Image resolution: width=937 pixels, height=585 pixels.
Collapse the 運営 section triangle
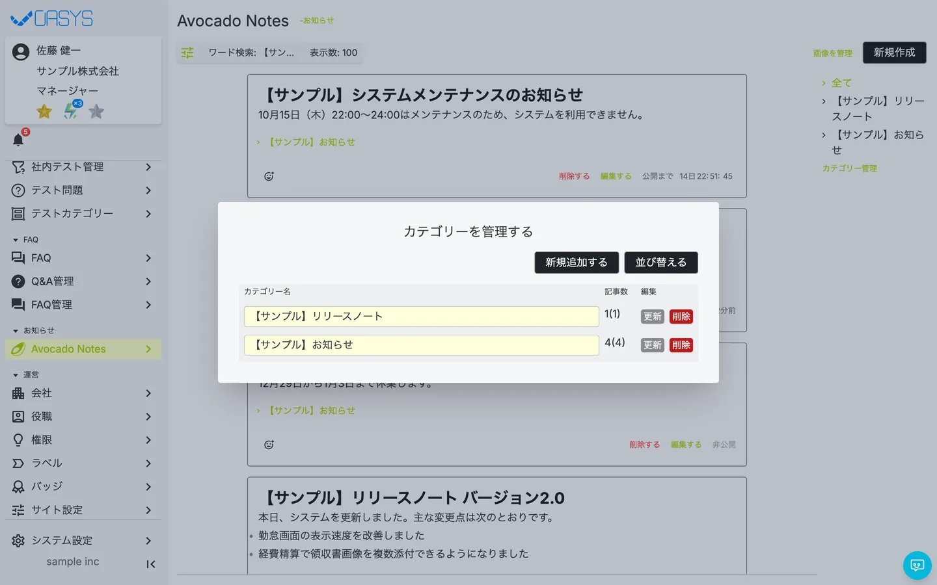(x=16, y=375)
